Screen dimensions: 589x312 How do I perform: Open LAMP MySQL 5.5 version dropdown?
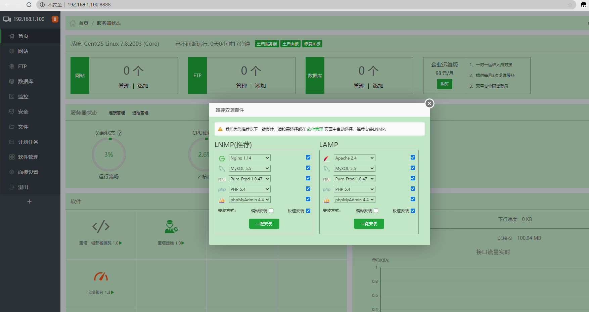pyautogui.click(x=354, y=168)
